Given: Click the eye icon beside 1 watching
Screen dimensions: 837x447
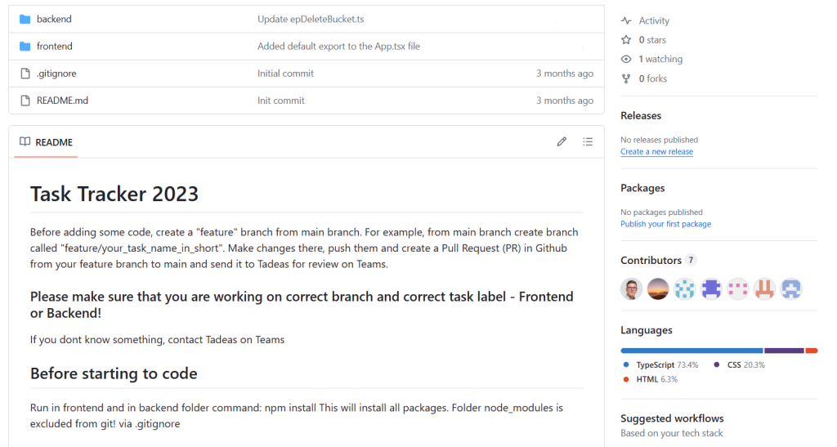Looking at the screenshot, I should (x=626, y=59).
